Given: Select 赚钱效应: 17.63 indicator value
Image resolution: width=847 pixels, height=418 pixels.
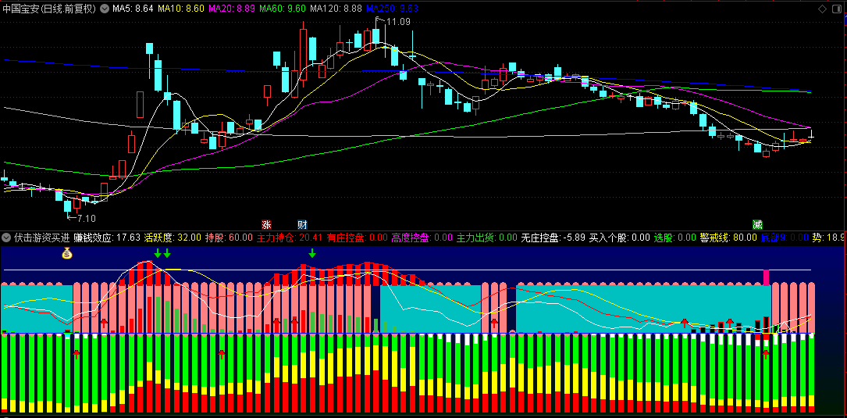Looking at the screenshot, I should (x=107, y=237).
